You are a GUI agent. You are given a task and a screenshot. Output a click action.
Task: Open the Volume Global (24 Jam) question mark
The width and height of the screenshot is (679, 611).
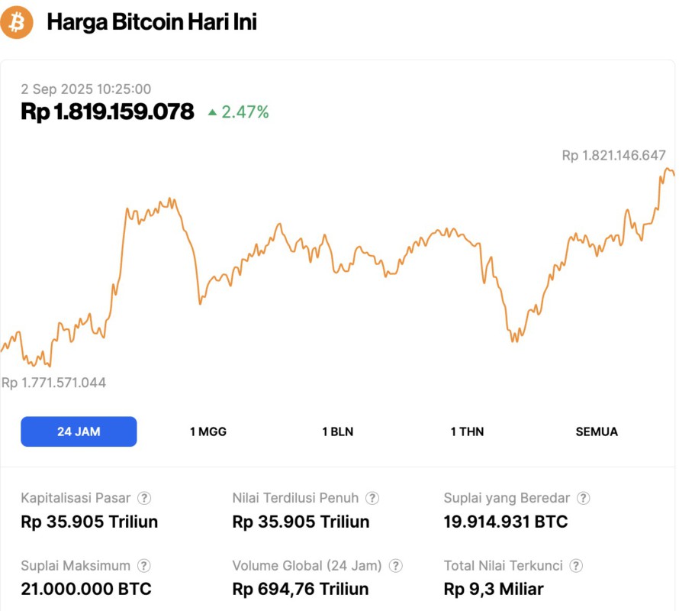395,566
